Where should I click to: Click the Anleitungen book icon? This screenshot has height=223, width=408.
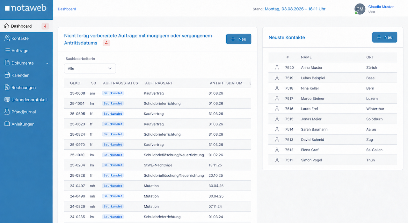tap(7, 124)
